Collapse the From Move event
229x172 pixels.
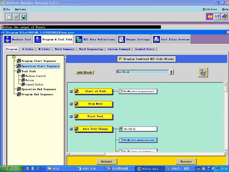point(71,104)
